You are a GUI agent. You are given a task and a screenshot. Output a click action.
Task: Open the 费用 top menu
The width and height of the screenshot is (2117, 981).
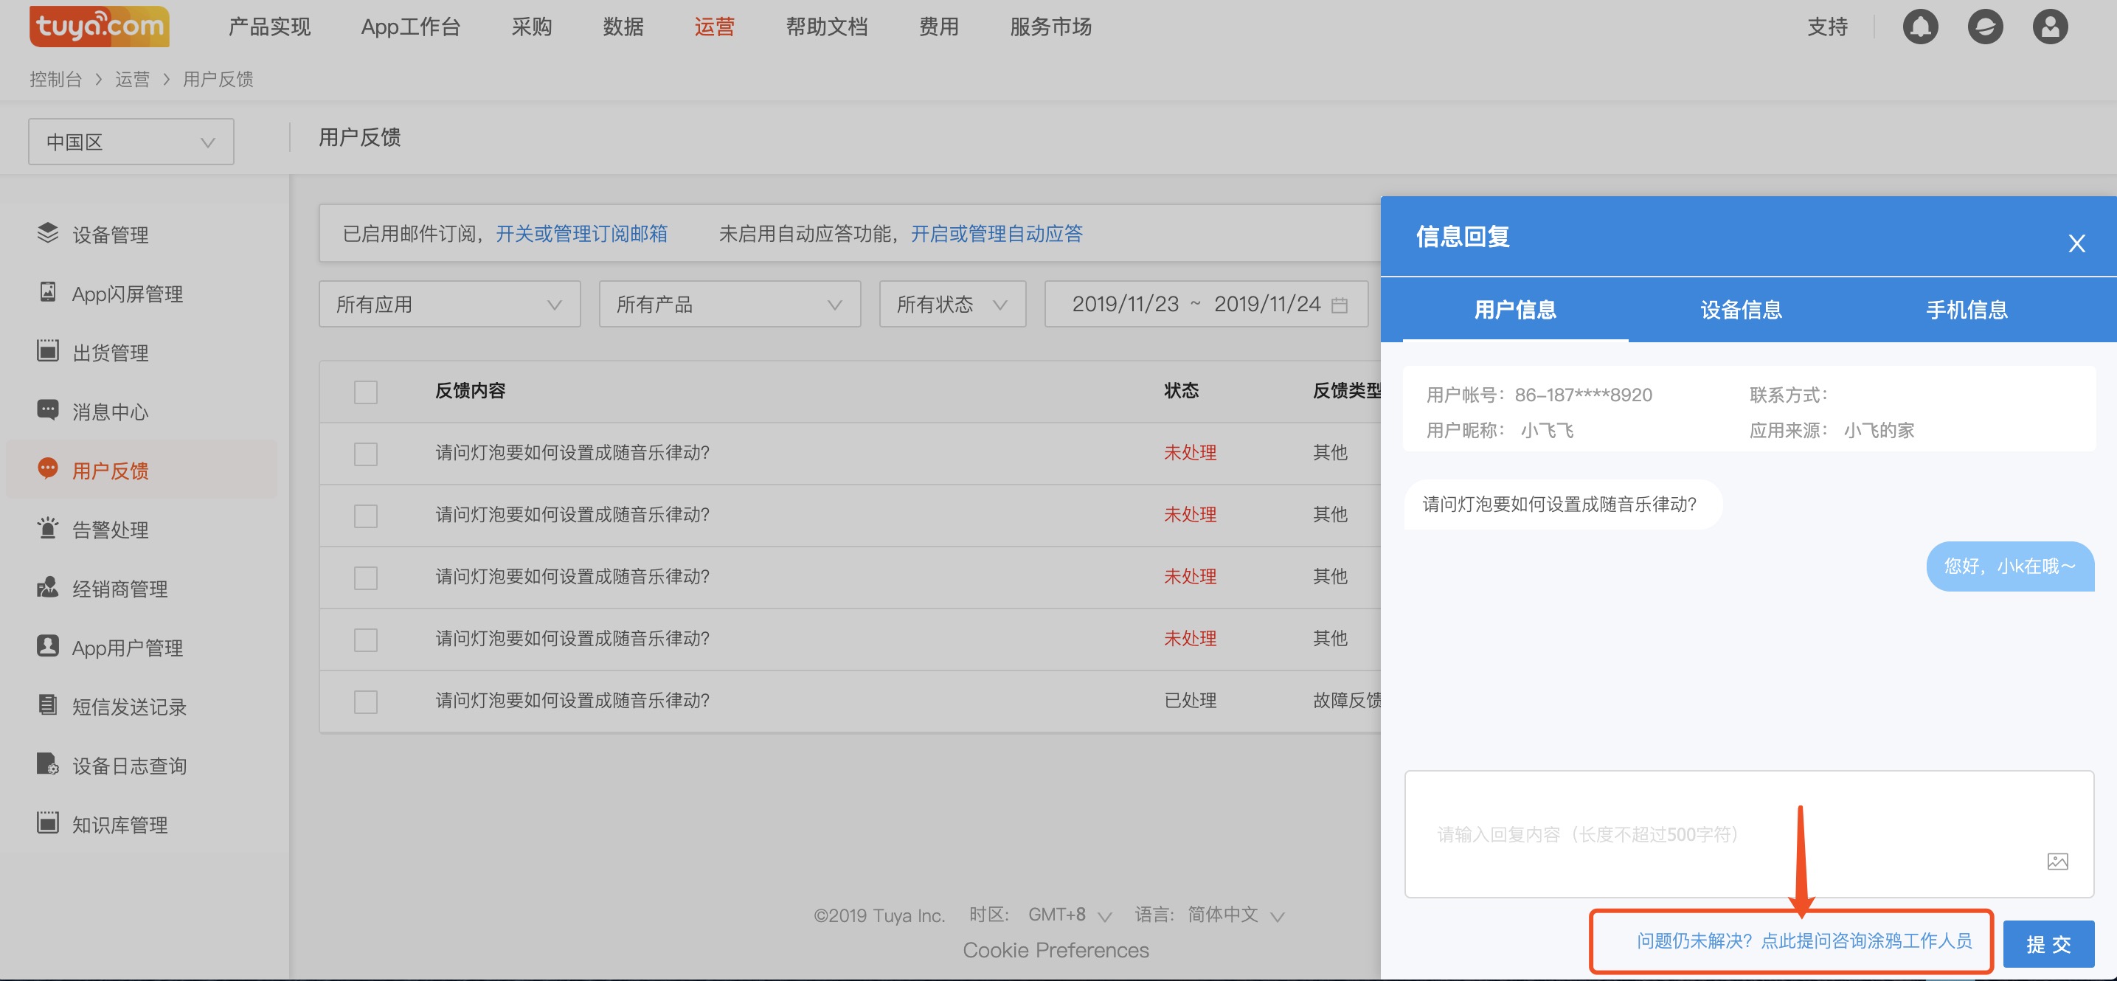point(938,27)
